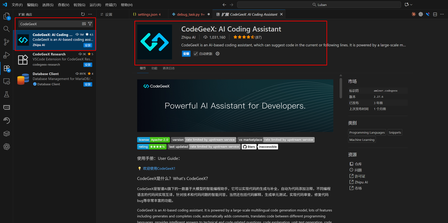
Task: Switch to the 功能 tab
Action: 154,68
